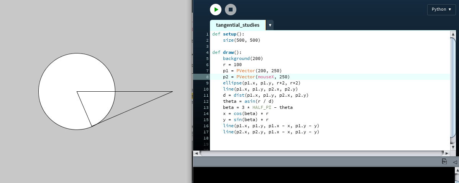Click the horizontal scrollbar left arrow

(196, 153)
